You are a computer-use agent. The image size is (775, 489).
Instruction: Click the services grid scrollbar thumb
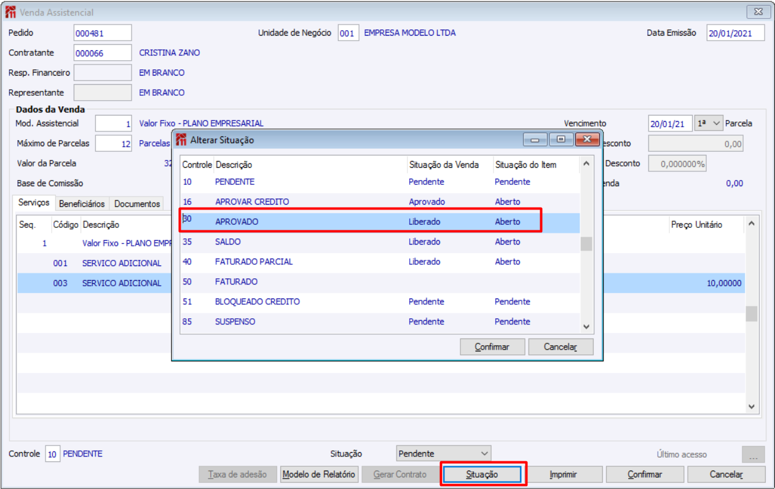click(752, 314)
